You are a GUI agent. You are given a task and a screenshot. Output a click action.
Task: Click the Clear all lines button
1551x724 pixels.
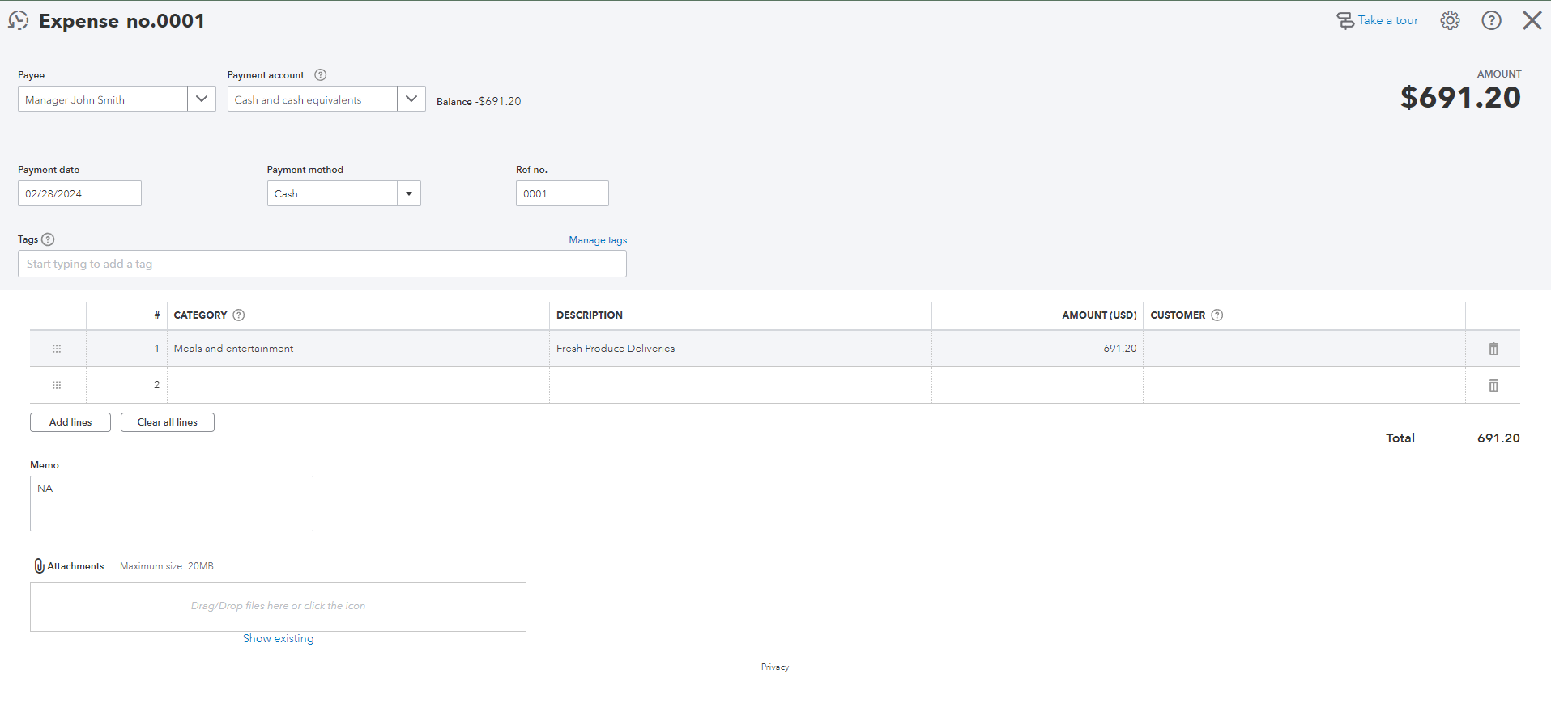coord(168,422)
